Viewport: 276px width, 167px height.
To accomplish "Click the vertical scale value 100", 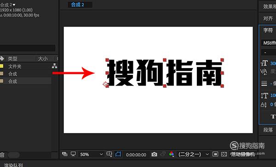I will (273, 96).
